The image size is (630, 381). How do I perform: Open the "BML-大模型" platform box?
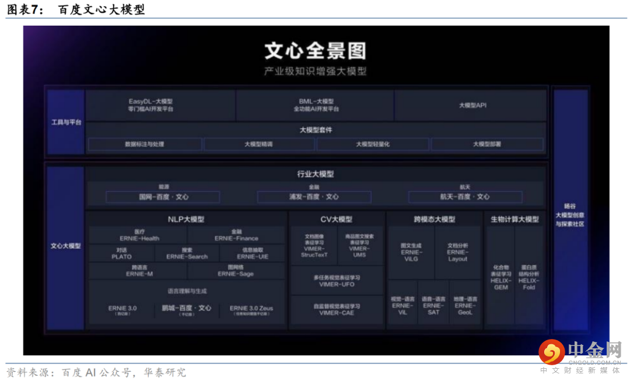tap(316, 105)
